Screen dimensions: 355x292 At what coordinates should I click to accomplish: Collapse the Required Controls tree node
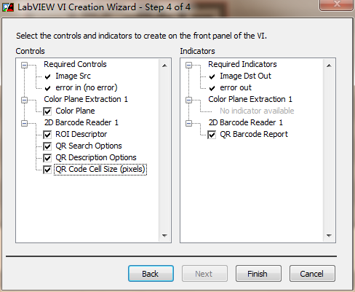pyautogui.click(x=24, y=65)
